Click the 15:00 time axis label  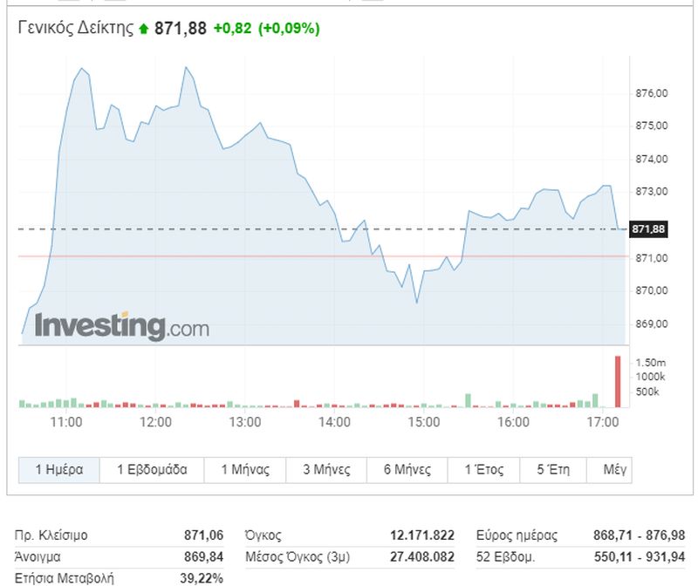point(424,422)
